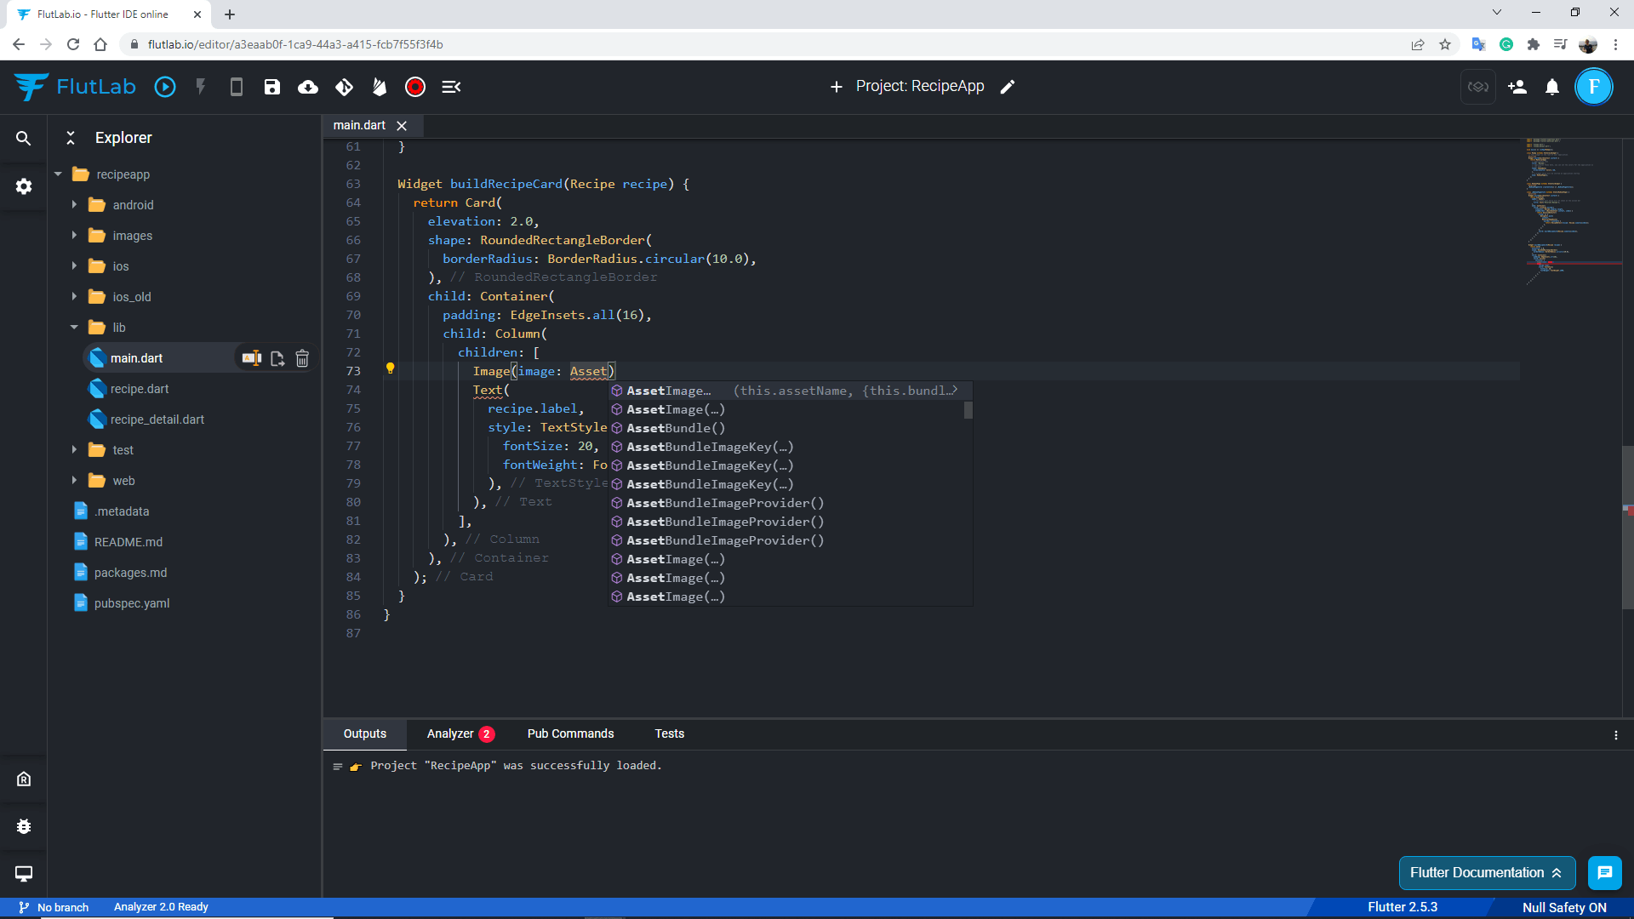Click the save project floppy icon
1634x919 pixels.
(272, 87)
